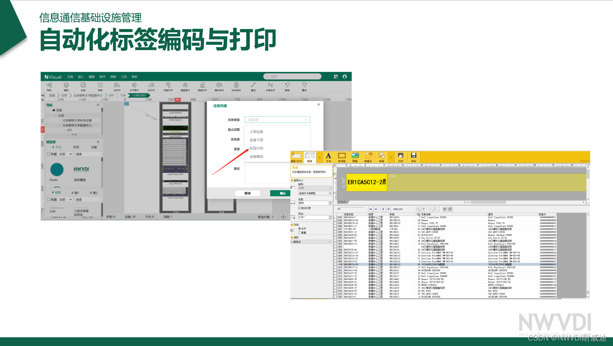This screenshot has width=613, height=346.
Task: Open the 检测尺寸和颜色 dropdown
Action: (x=315, y=193)
